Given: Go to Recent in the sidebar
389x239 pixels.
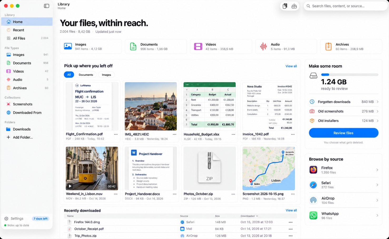Looking at the screenshot, I should 27,30.
